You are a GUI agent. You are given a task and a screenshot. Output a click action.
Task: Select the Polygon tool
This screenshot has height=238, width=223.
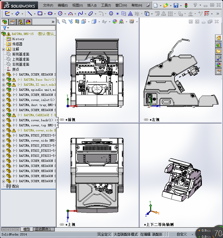click(x=111, y=14)
